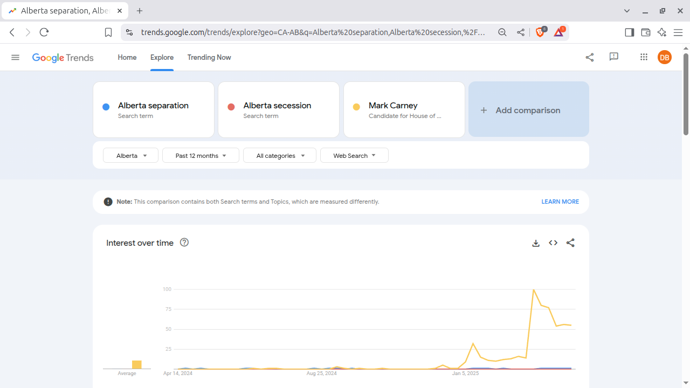Image resolution: width=690 pixels, height=388 pixels.
Task: Expand the All categories dropdown
Action: 279,155
